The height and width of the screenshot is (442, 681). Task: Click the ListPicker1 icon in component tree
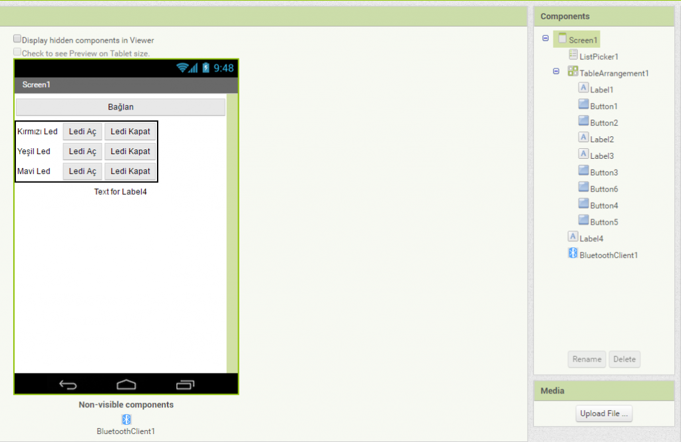(x=573, y=56)
